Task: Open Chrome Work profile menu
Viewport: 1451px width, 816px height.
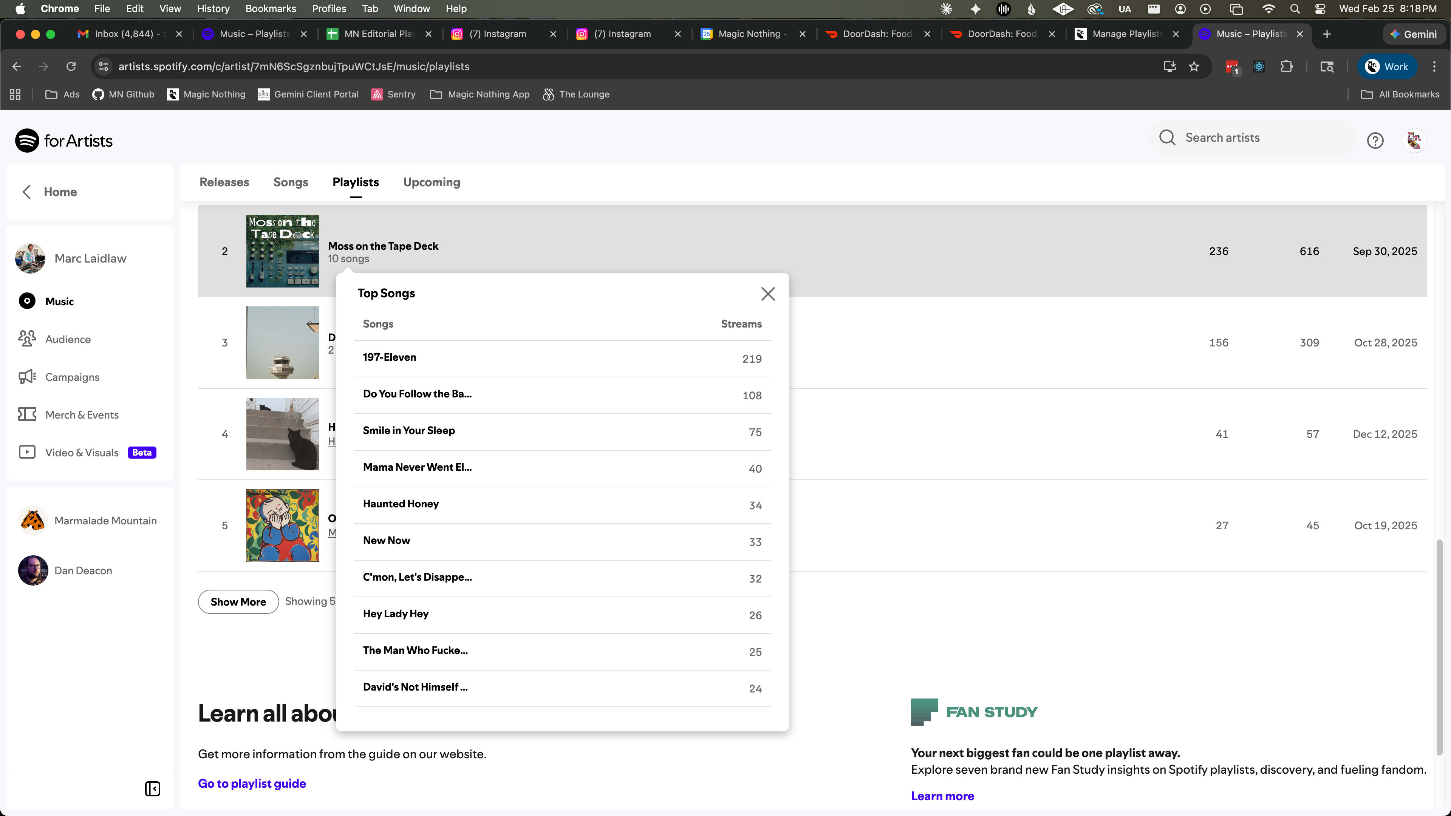Action: coord(1386,66)
